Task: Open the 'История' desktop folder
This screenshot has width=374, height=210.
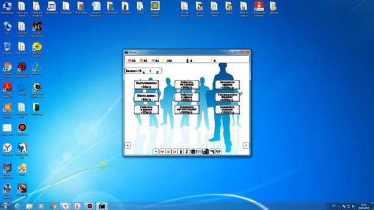Action: click(x=126, y=8)
